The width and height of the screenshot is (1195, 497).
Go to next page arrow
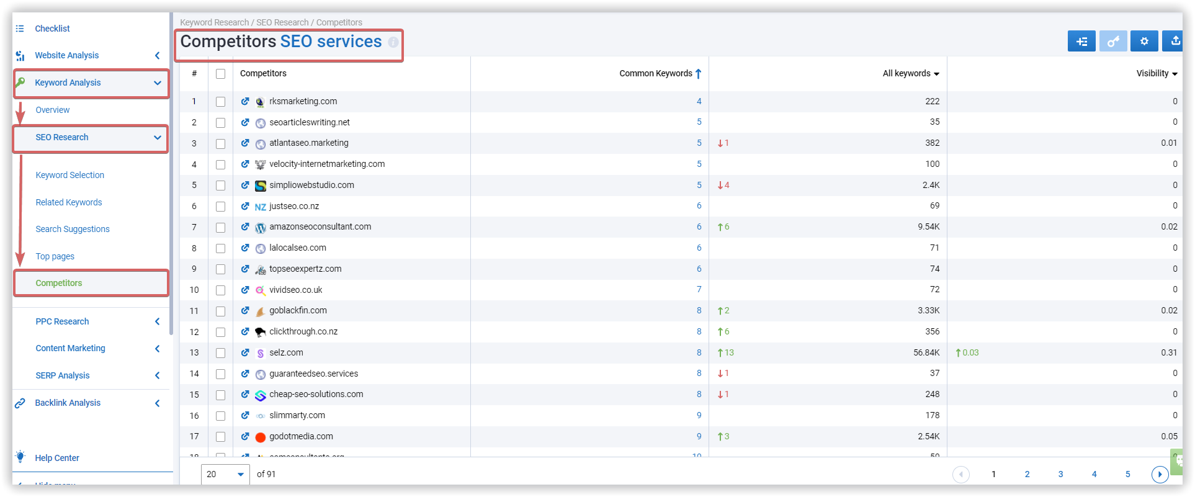pyautogui.click(x=1160, y=475)
